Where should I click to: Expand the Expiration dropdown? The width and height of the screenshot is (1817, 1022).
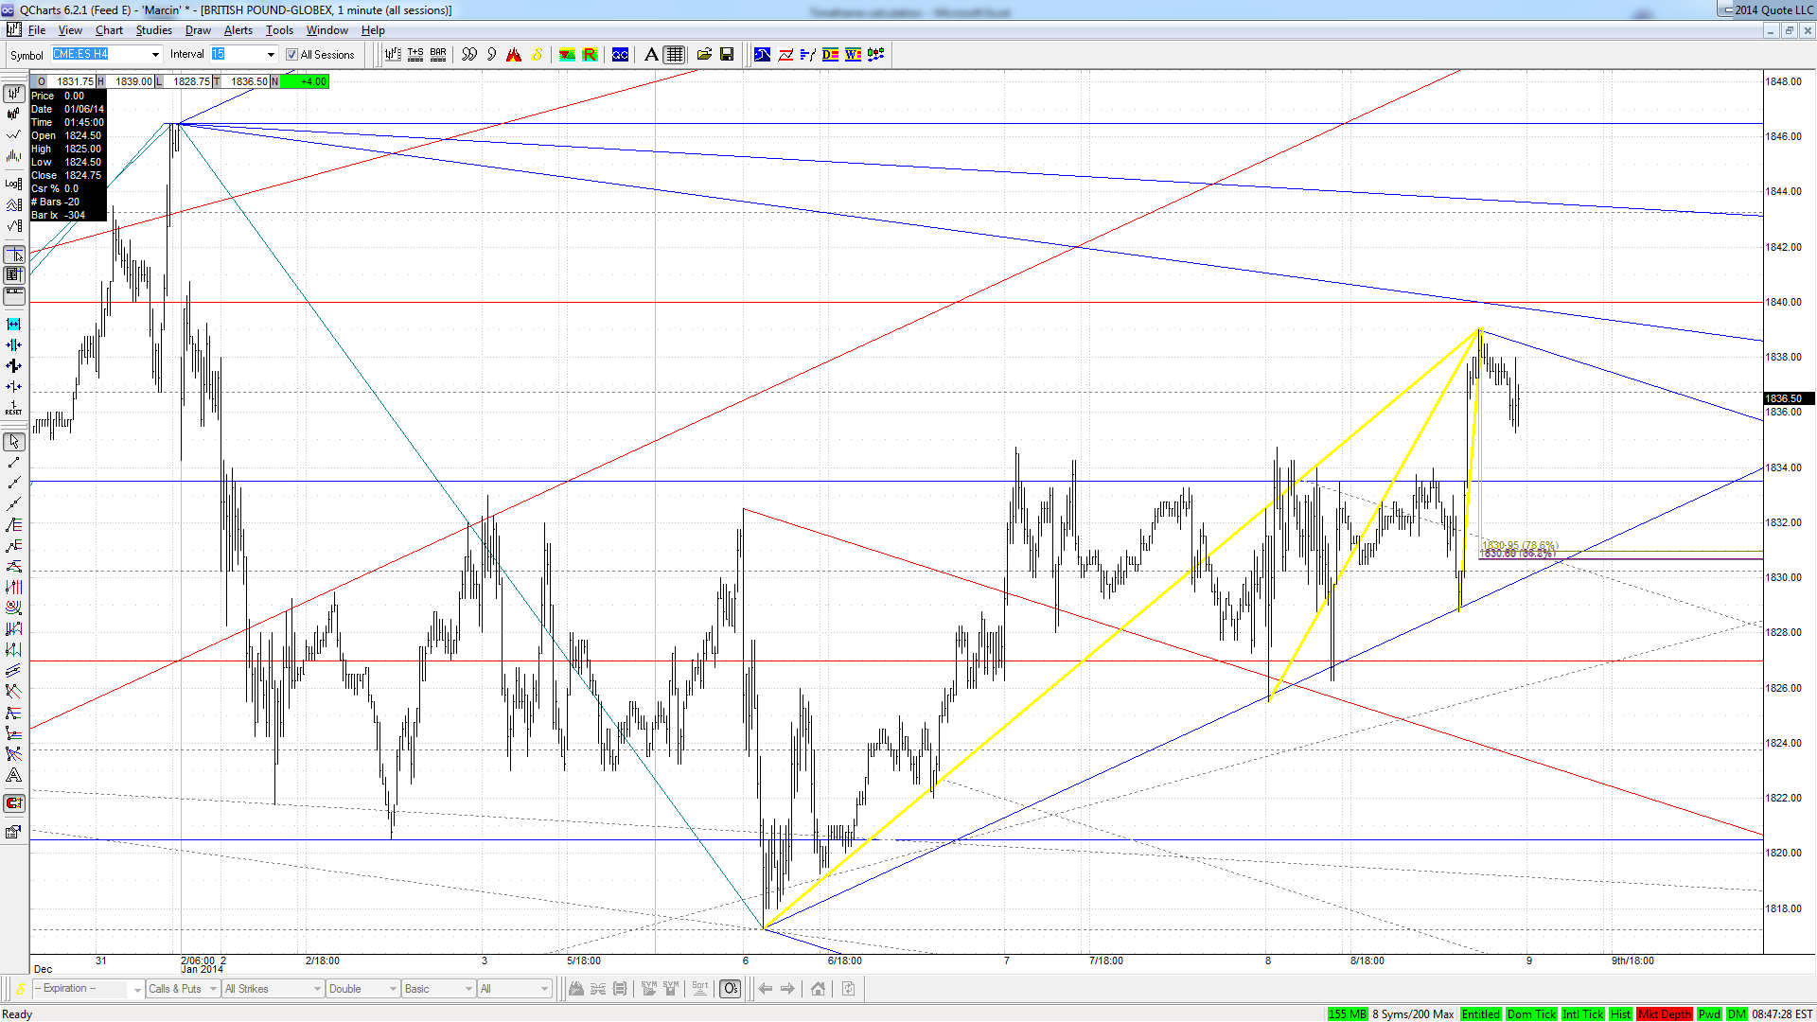pos(88,989)
